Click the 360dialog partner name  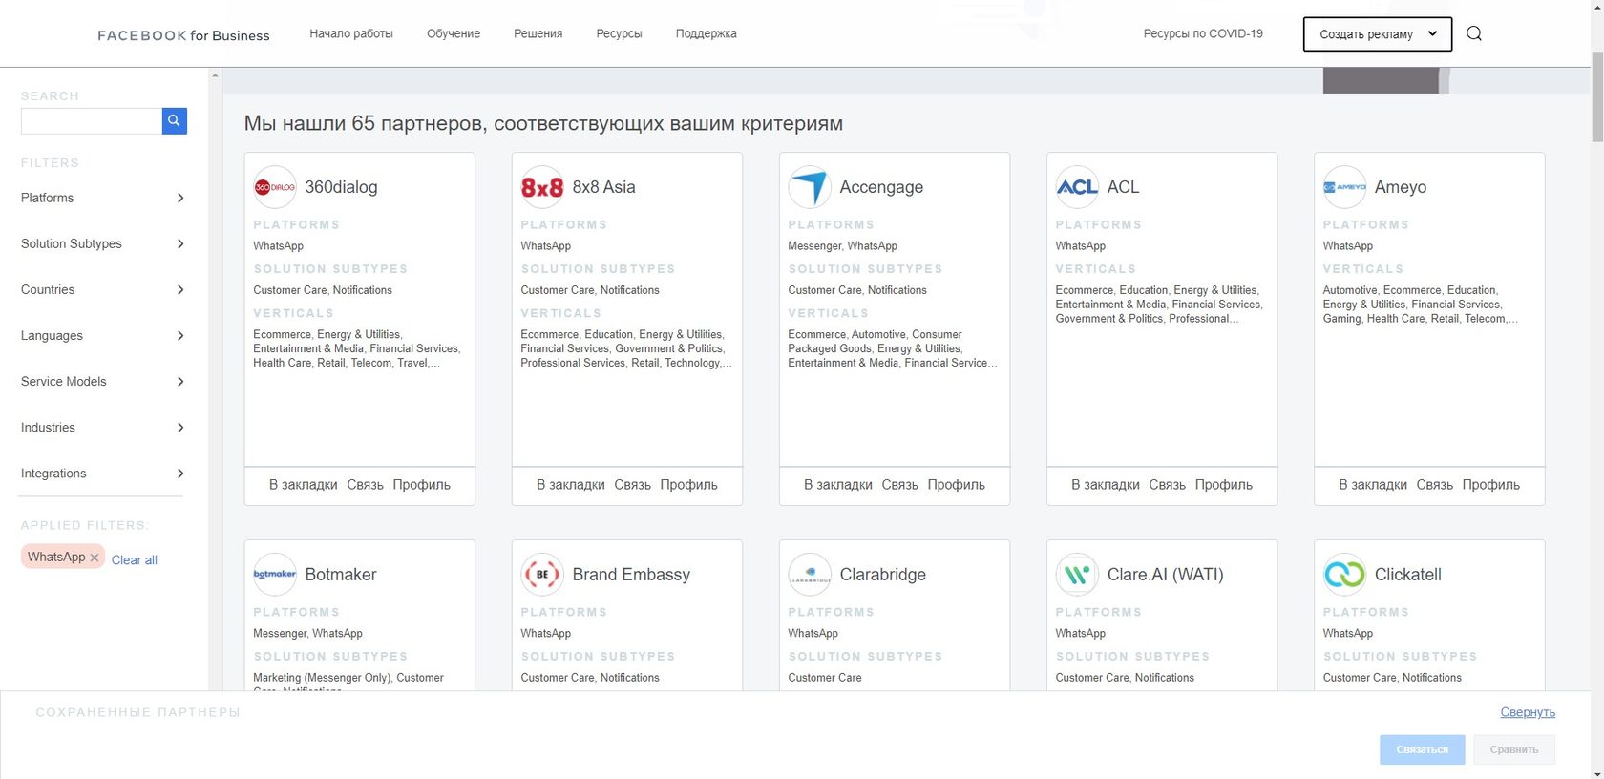point(341,187)
